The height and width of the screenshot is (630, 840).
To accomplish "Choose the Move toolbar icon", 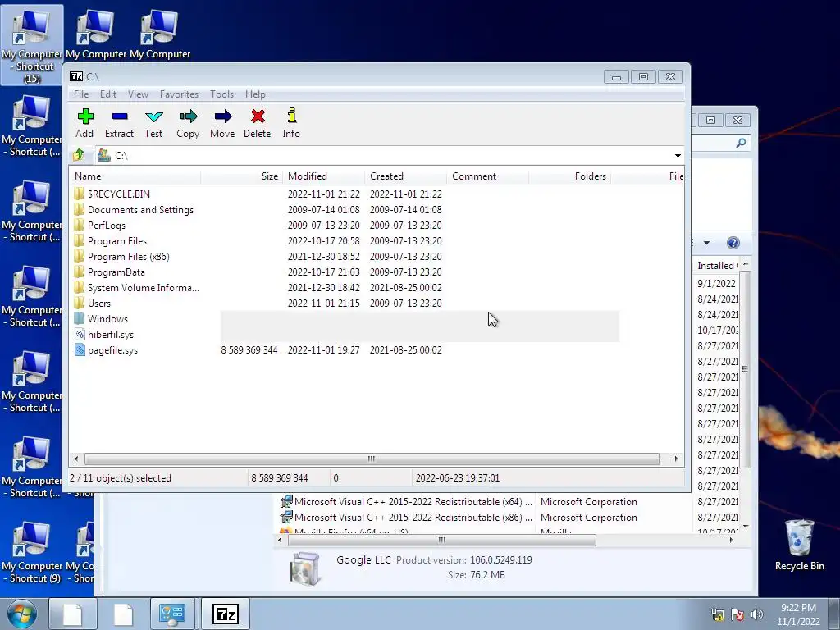I will click(222, 123).
